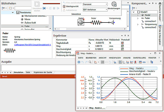Open the Datei file path link
Image resolution: width=164 pixels, height=112 pixels.
32,45
